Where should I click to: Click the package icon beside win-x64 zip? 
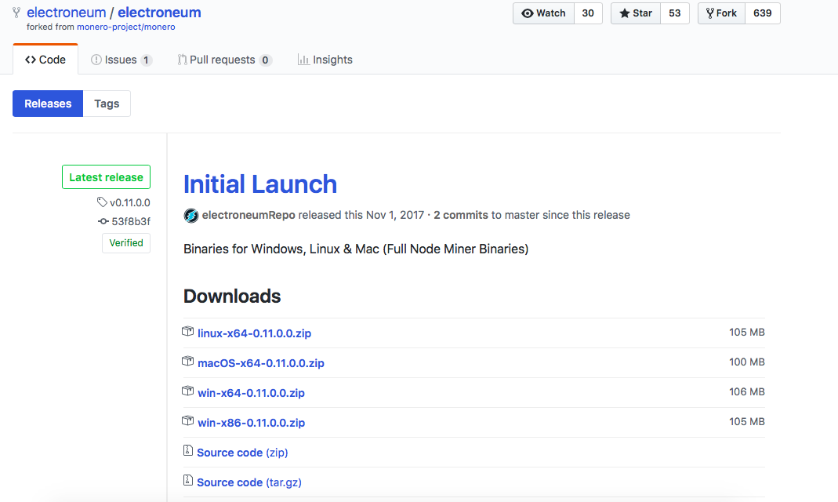point(187,391)
